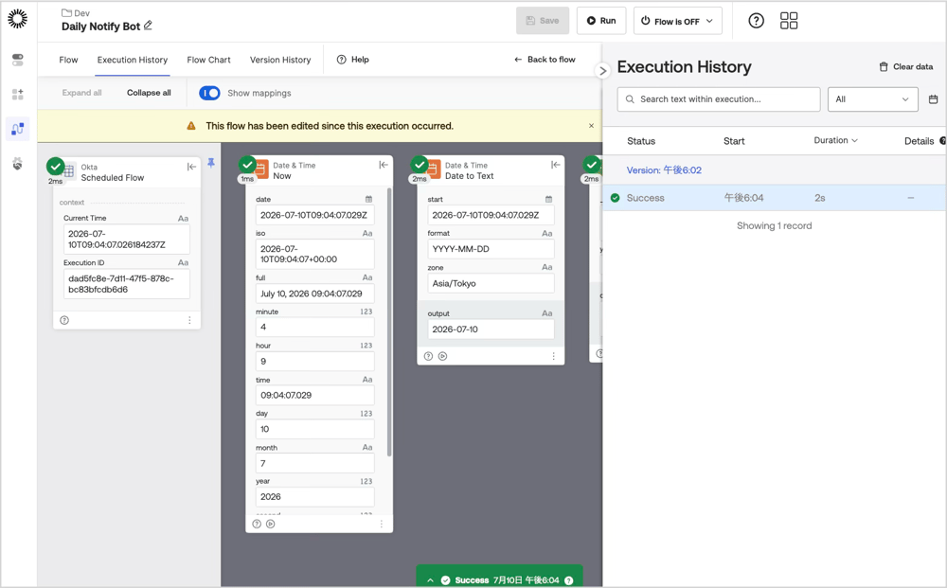Click the Start column header

[x=734, y=141]
